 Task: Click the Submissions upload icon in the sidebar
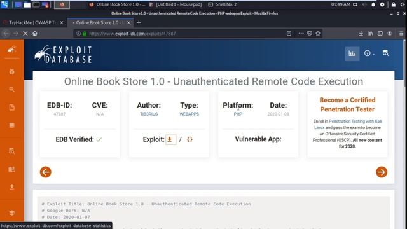tap(11, 187)
